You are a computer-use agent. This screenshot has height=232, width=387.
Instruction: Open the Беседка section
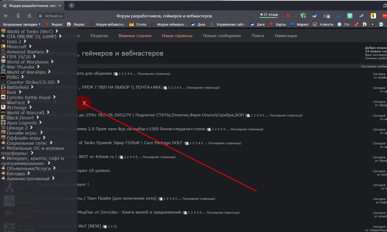16,174
